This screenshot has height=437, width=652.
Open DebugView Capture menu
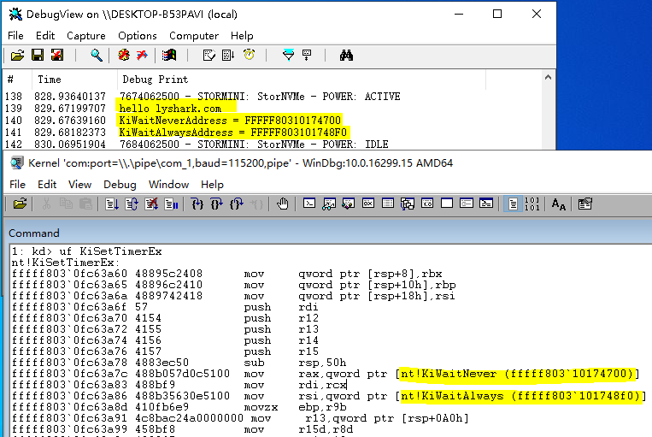click(86, 36)
